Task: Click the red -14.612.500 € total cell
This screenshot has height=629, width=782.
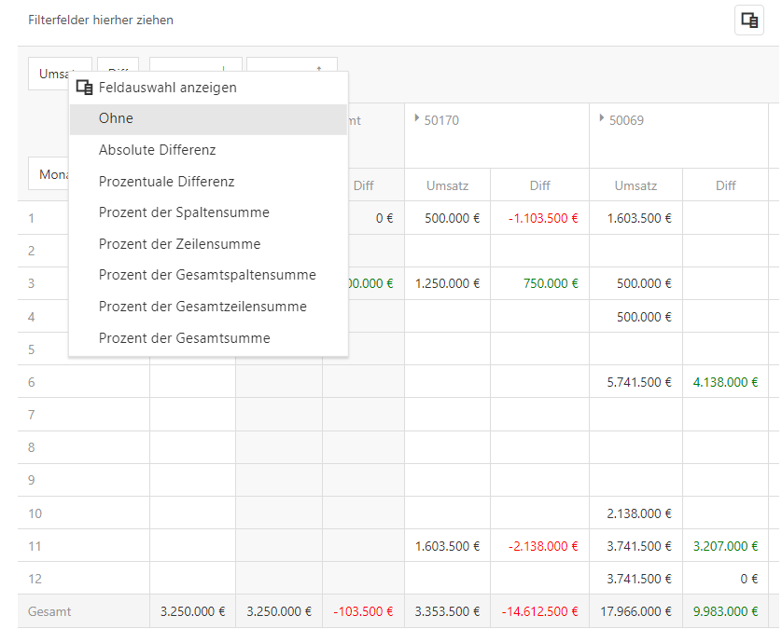Action: [x=539, y=612]
